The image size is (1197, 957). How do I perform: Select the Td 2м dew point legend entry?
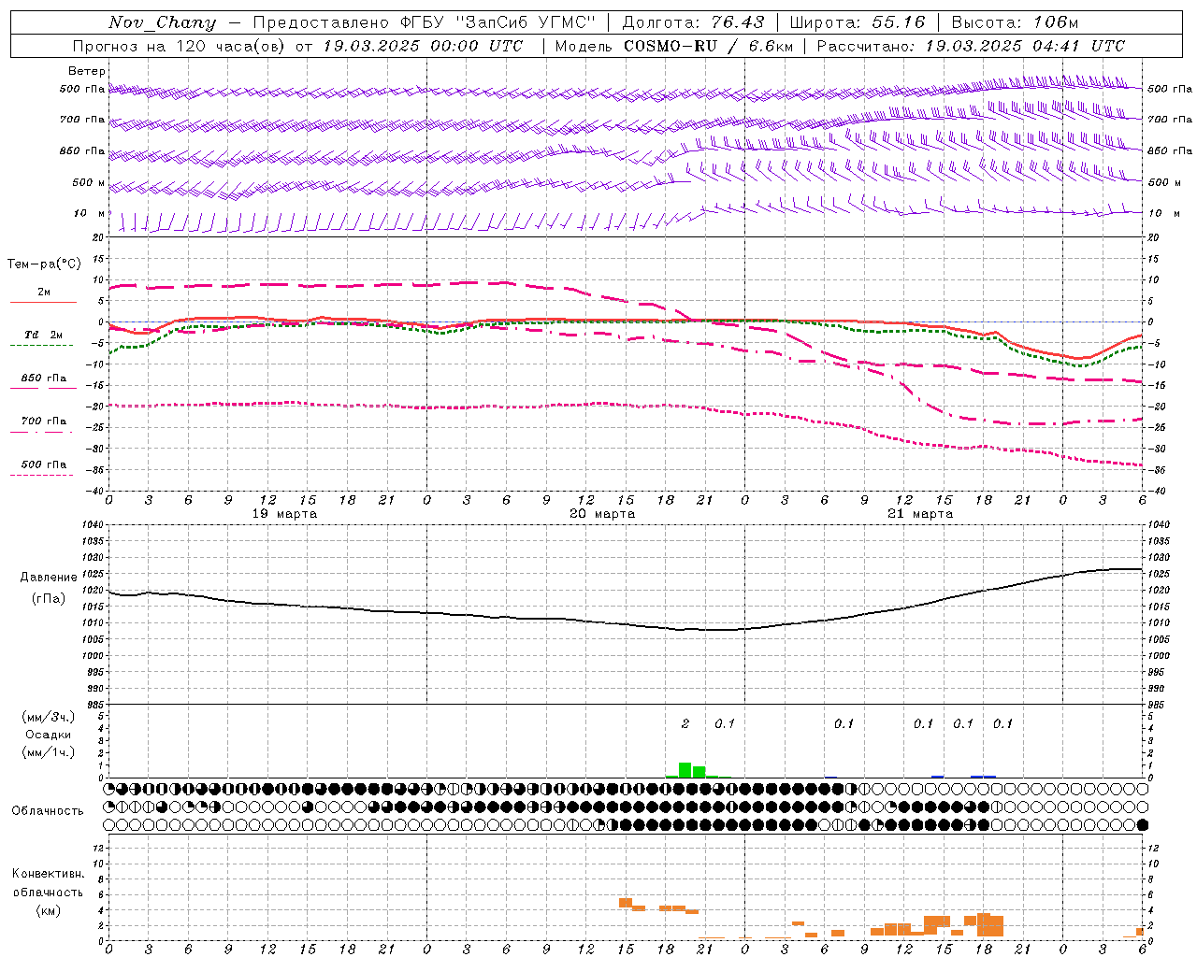44,335
